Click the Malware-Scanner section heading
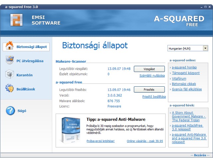Image resolution: width=213 pixels, height=160 pixels. click(71, 61)
